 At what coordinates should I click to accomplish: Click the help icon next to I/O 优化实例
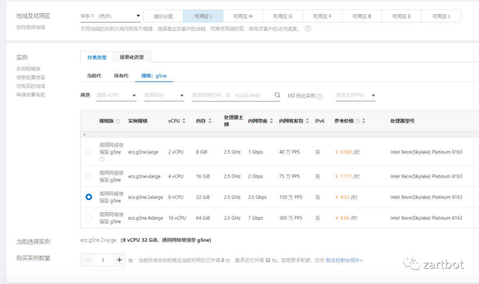coord(319,96)
